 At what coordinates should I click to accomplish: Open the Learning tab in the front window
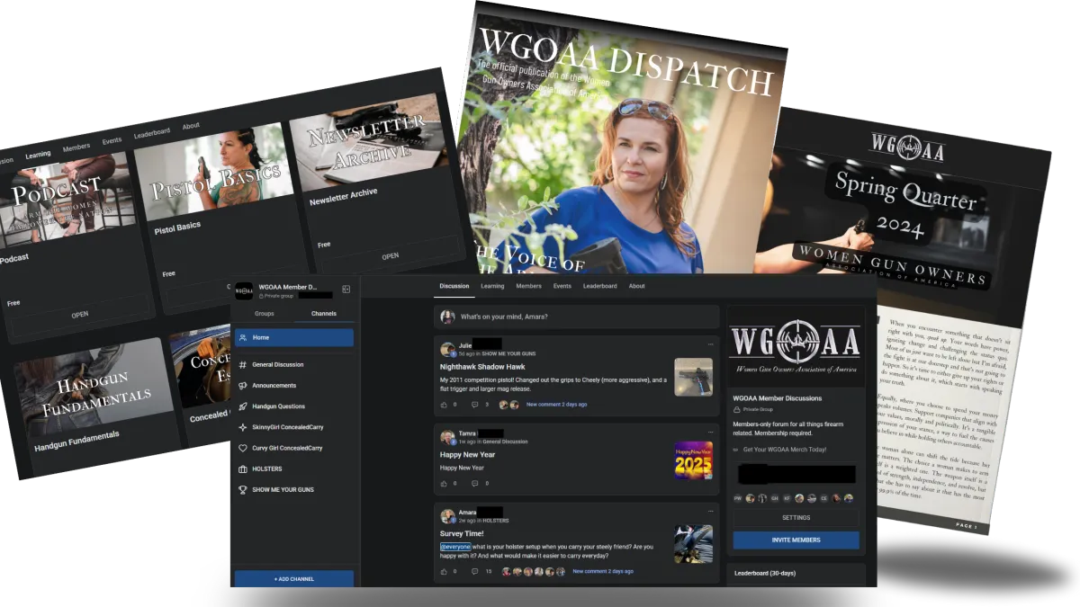tap(492, 286)
